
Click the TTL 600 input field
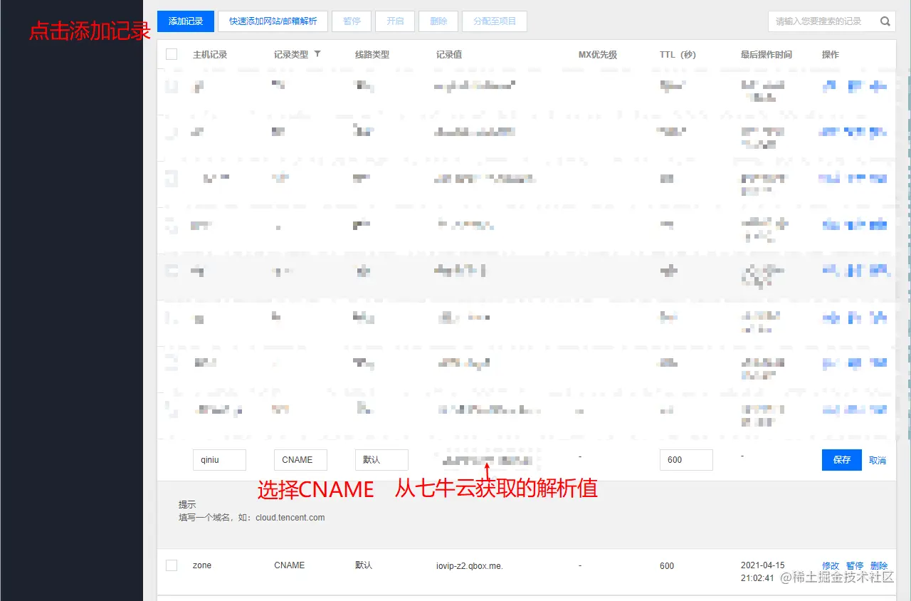686,460
